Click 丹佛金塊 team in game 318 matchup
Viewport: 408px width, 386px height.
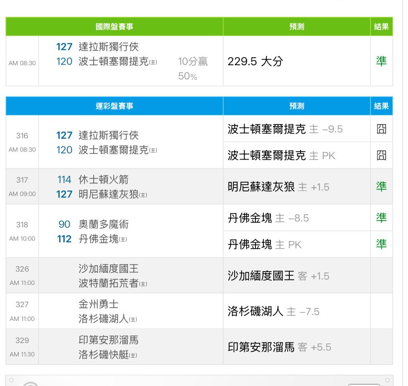99,239
